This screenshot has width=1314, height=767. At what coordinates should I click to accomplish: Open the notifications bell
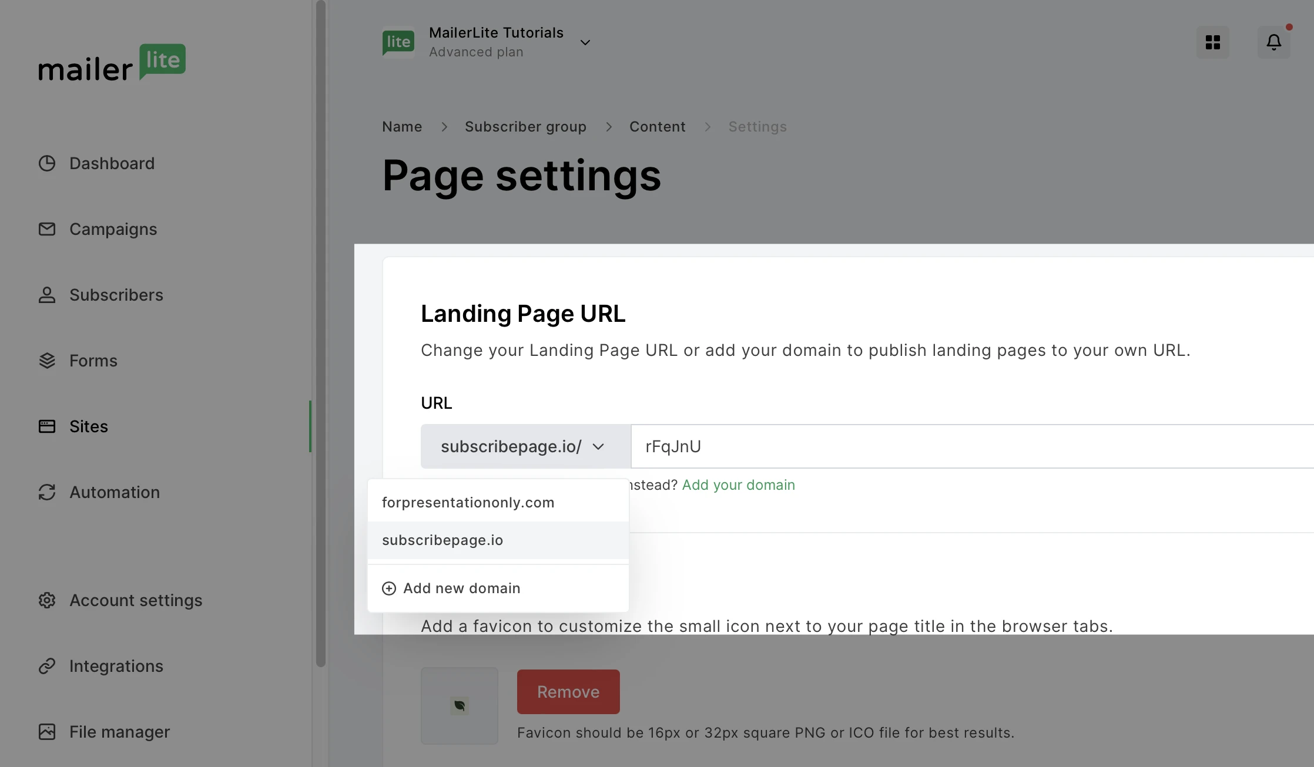coord(1273,42)
